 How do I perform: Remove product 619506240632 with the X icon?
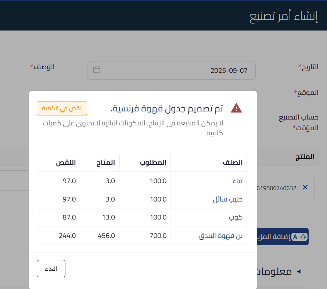pyautogui.click(x=305, y=188)
